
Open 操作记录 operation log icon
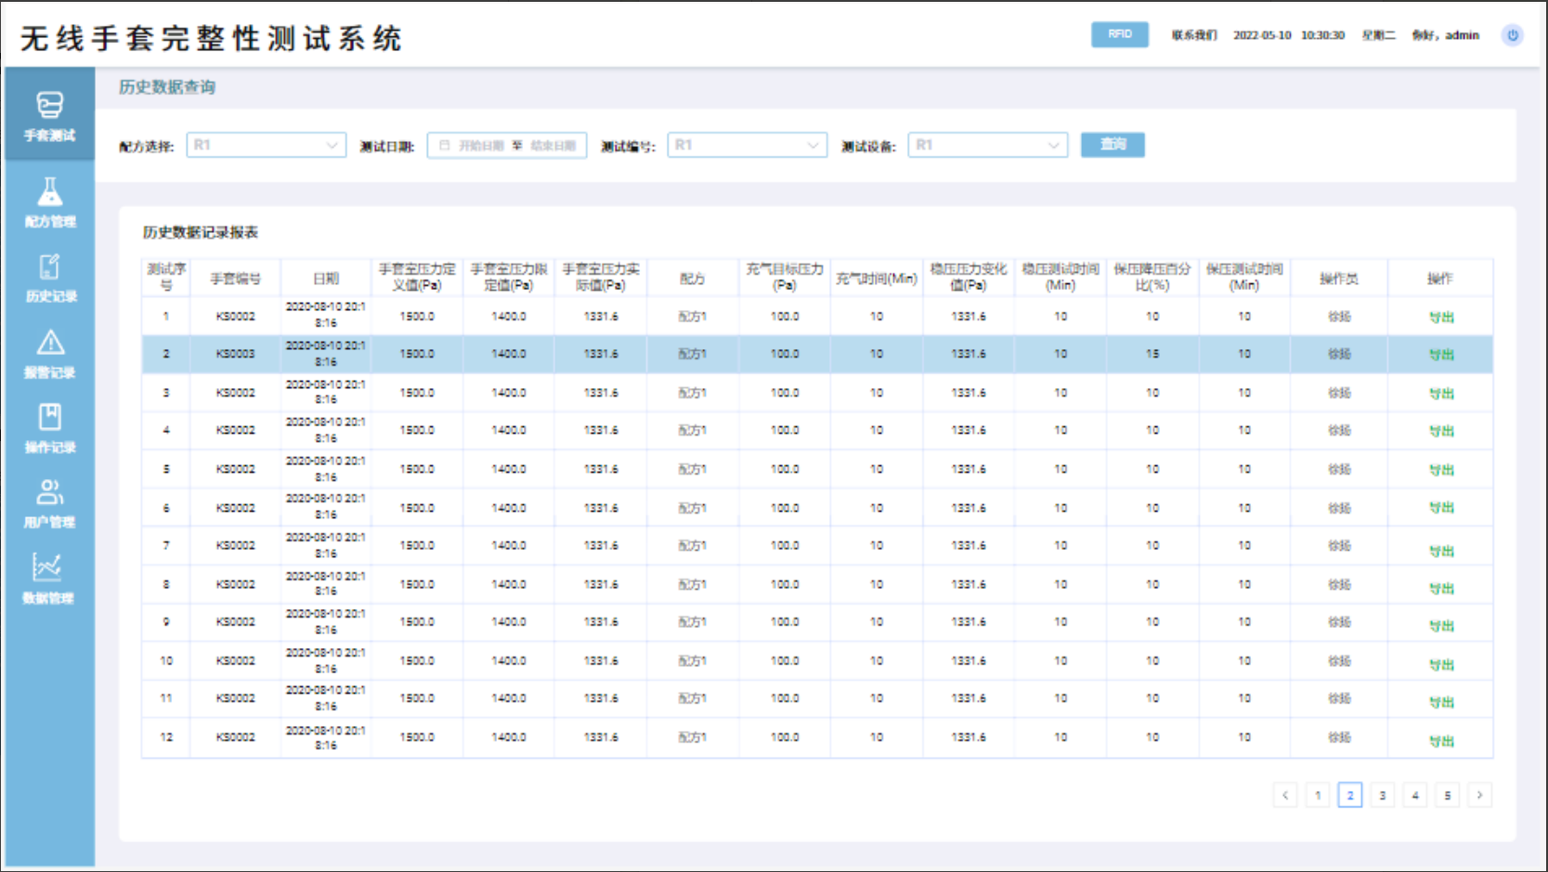tap(50, 417)
